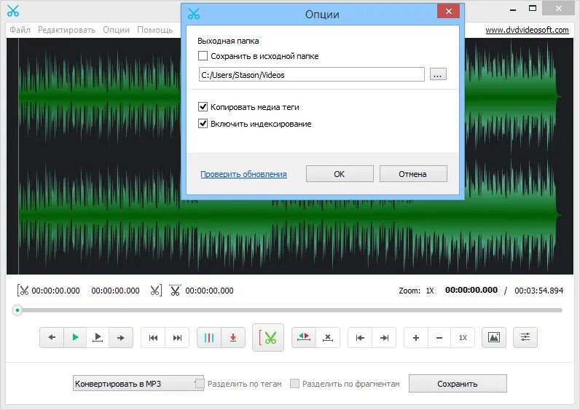Screen dimensions: 580x410
Task: Click the C:/Users/Stason/Videos path field
Action: pos(311,75)
